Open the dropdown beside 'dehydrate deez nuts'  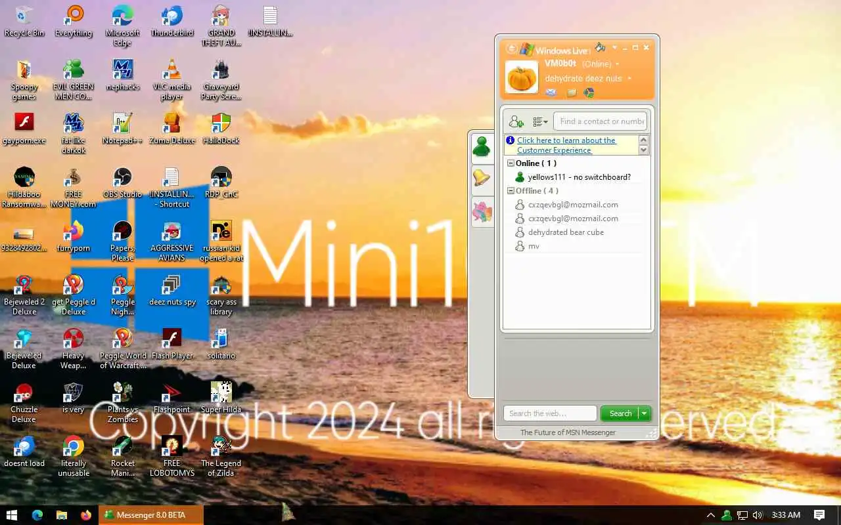pos(629,79)
